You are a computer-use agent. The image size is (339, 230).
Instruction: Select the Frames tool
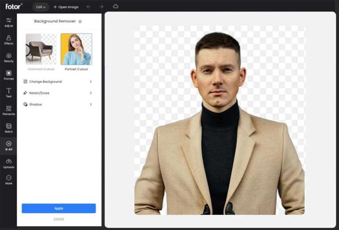[x=9, y=74]
